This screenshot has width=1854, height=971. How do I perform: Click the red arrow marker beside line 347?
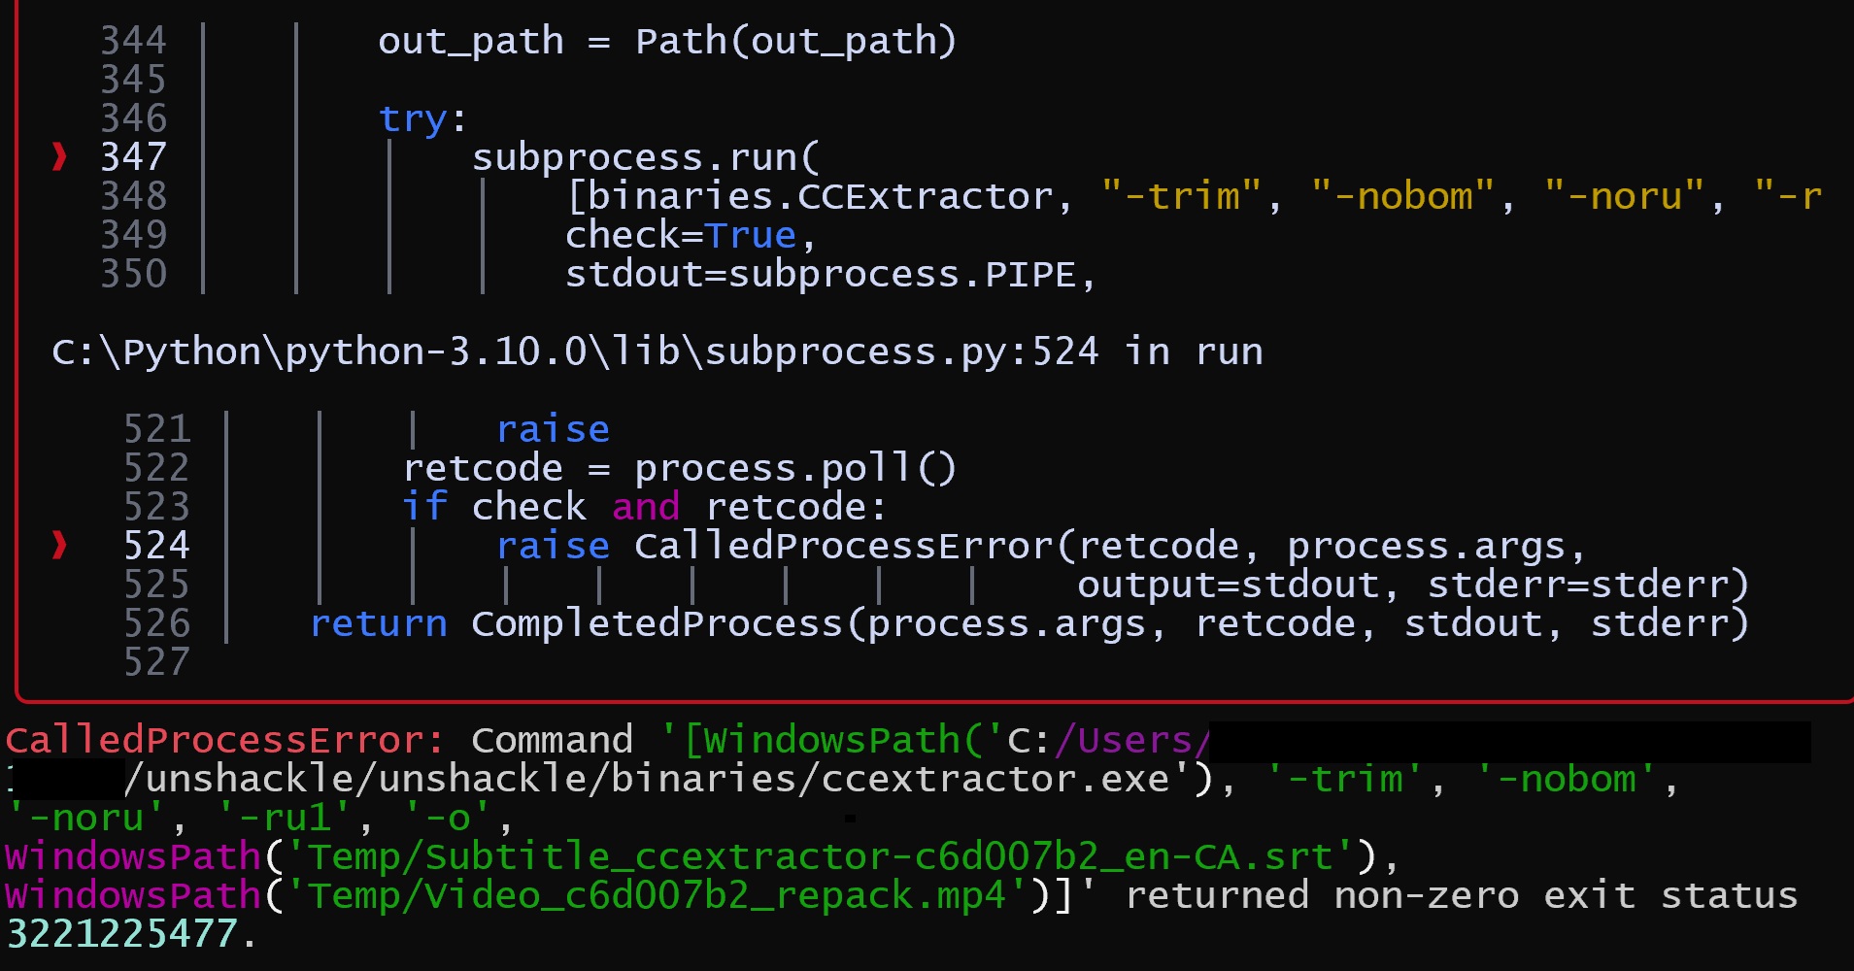(x=59, y=156)
